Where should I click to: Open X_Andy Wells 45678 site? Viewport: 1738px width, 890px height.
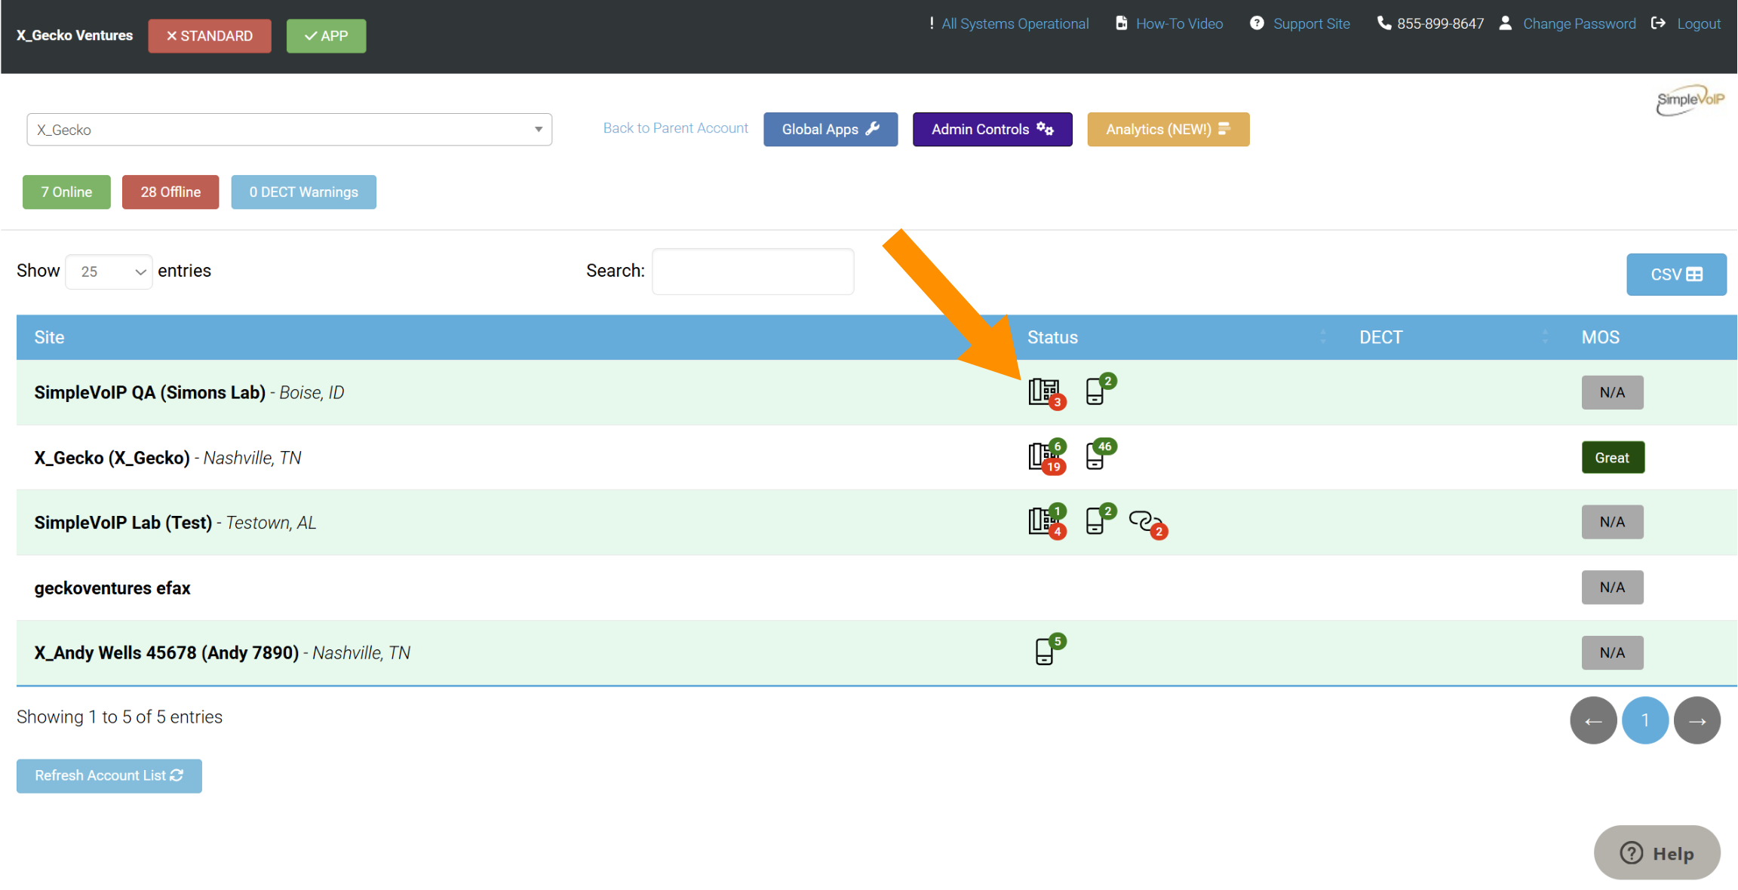pyautogui.click(x=166, y=652)
